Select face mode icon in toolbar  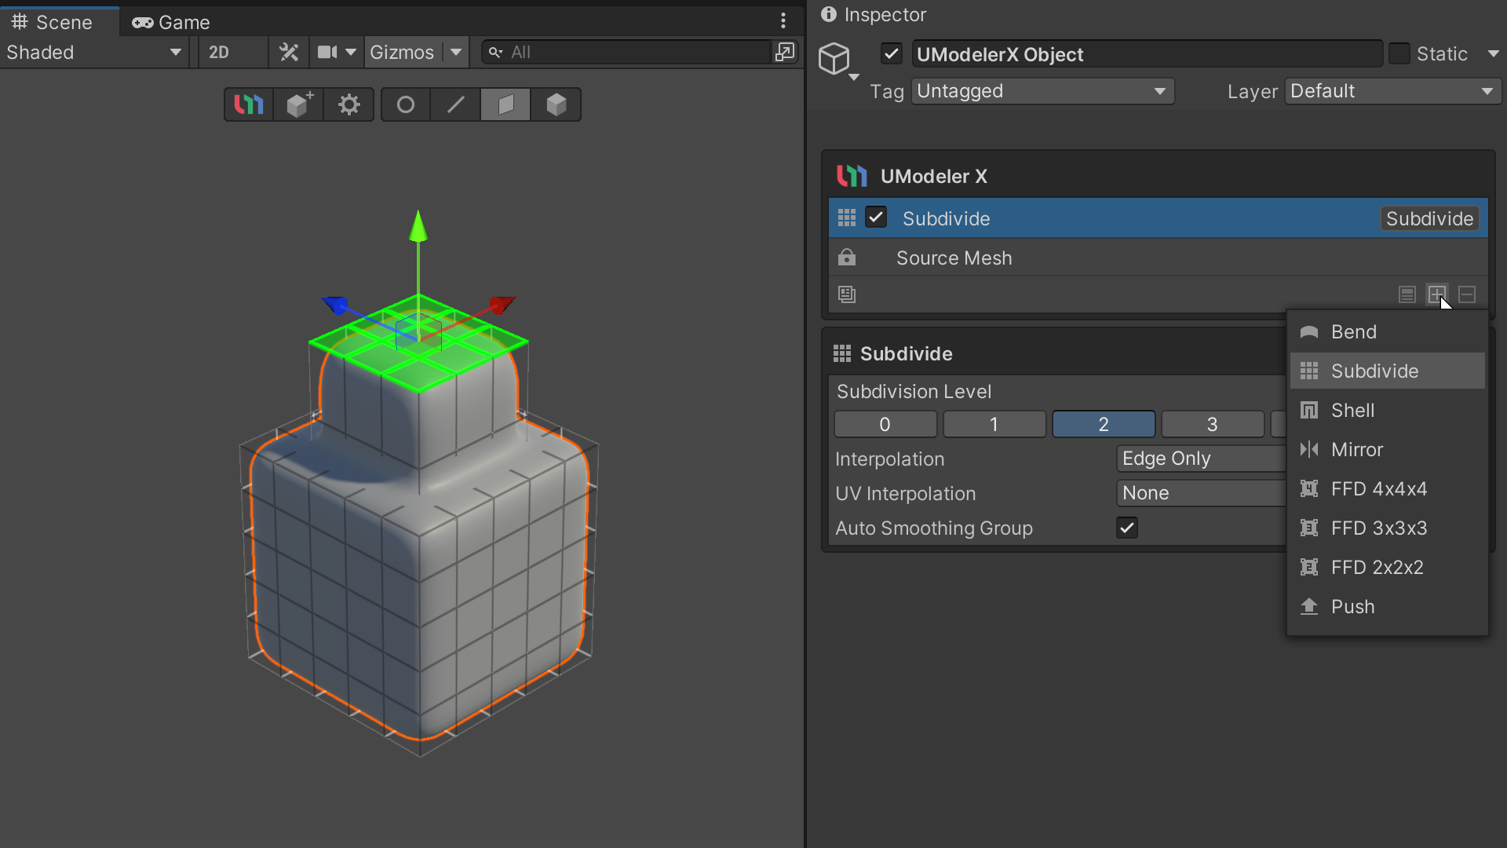[x=505, y=104]
